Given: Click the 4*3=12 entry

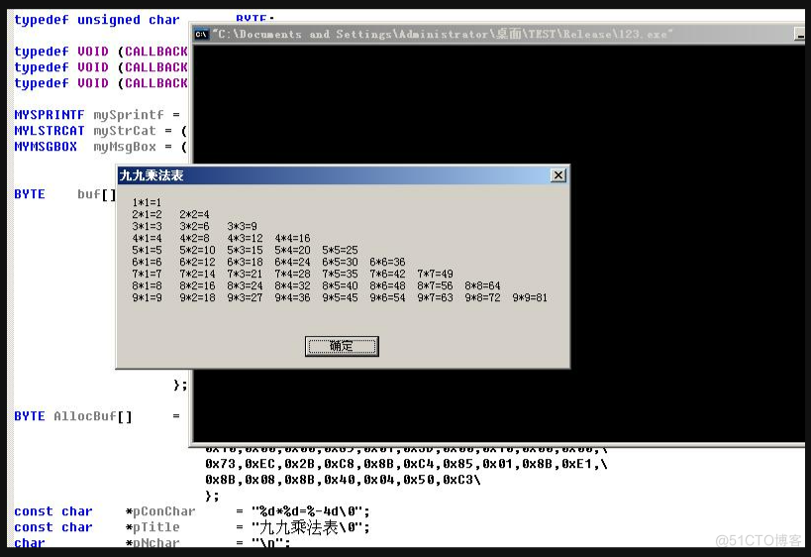Looking at the screenshot, I should click(245, 238).
